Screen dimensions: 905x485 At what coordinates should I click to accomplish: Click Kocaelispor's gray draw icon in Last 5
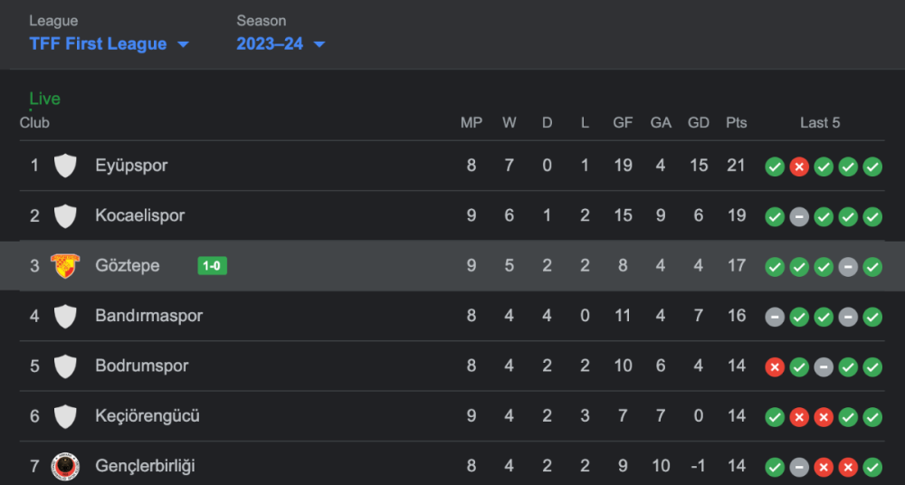point(799,217)
